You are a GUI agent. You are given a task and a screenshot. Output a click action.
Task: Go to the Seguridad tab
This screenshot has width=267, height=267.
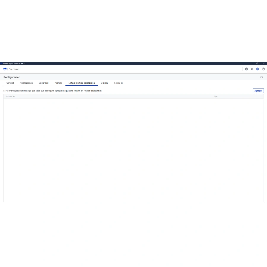click(x=44, y=83)
